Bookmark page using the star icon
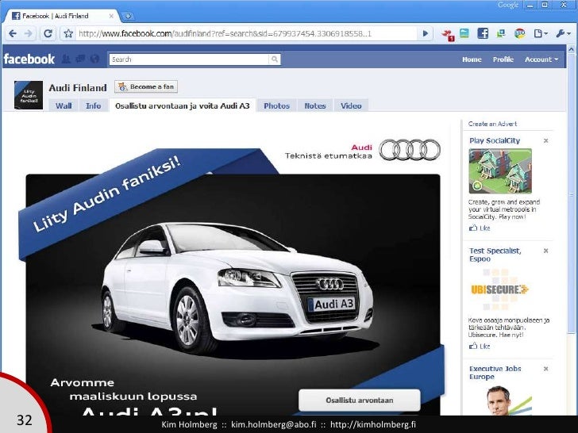The height and width of the screenshot is (433, 578). 68,33
